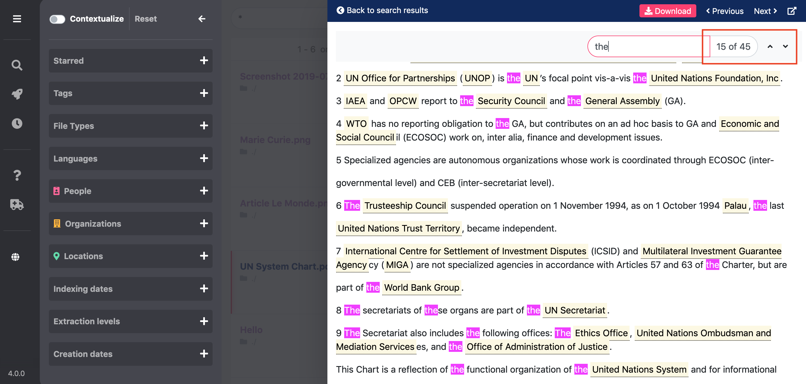The width and height of the screenshot is (806, 384).
Task: Go to the Next document
Action: (765, 11)
